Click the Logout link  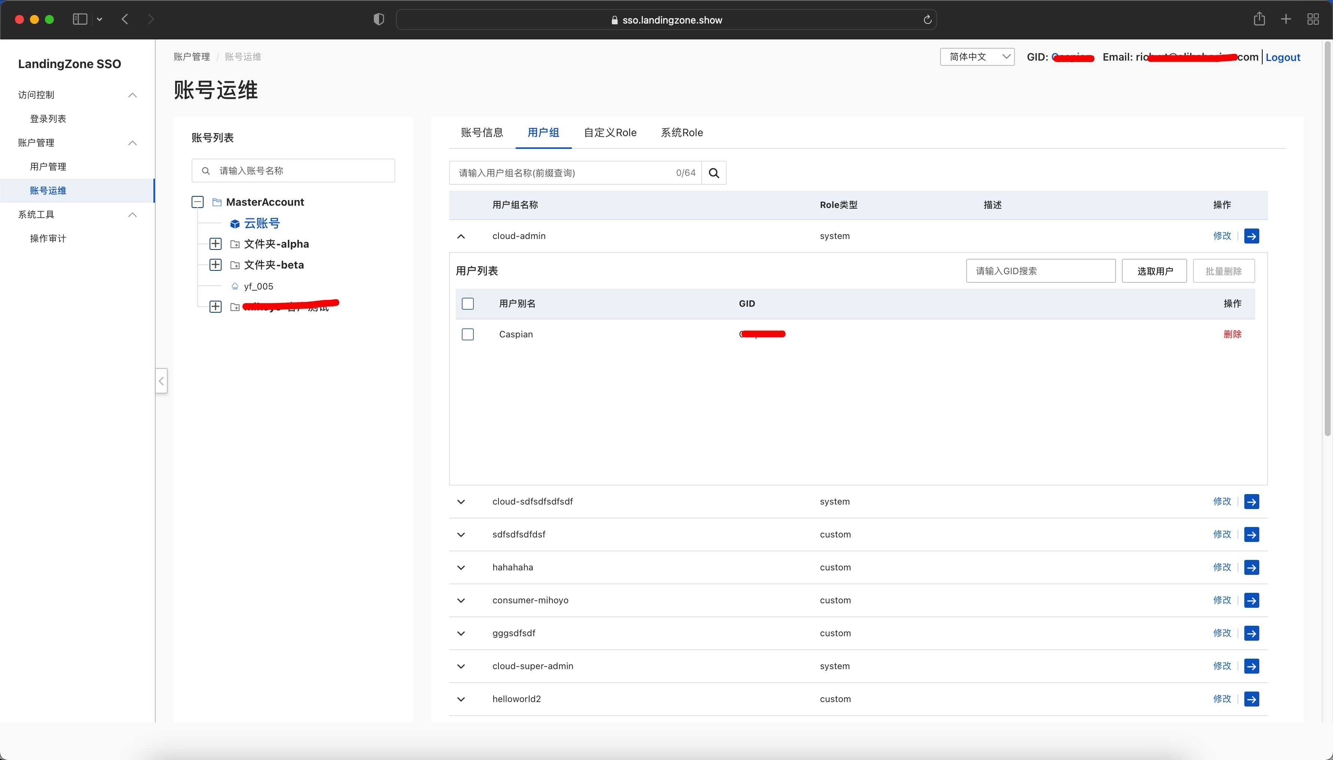1282,58
